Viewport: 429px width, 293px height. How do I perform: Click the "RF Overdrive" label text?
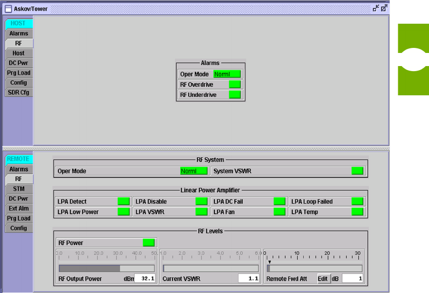196,85
